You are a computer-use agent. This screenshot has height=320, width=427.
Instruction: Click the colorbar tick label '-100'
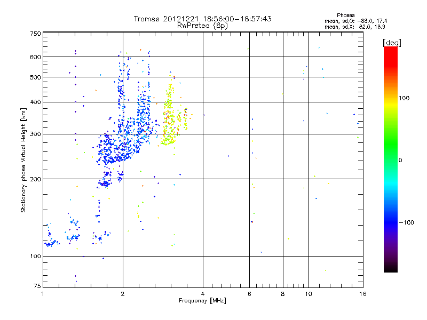(406, 222)
